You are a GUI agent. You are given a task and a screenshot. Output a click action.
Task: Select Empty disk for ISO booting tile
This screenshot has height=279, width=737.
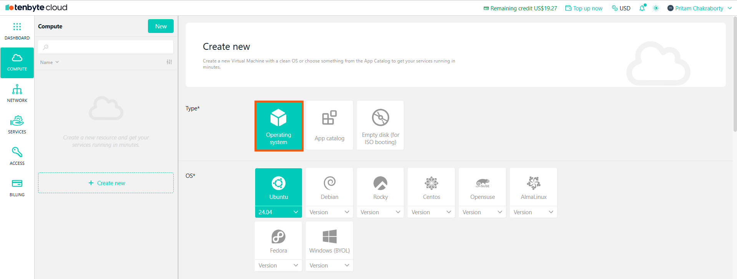point(380,125)
